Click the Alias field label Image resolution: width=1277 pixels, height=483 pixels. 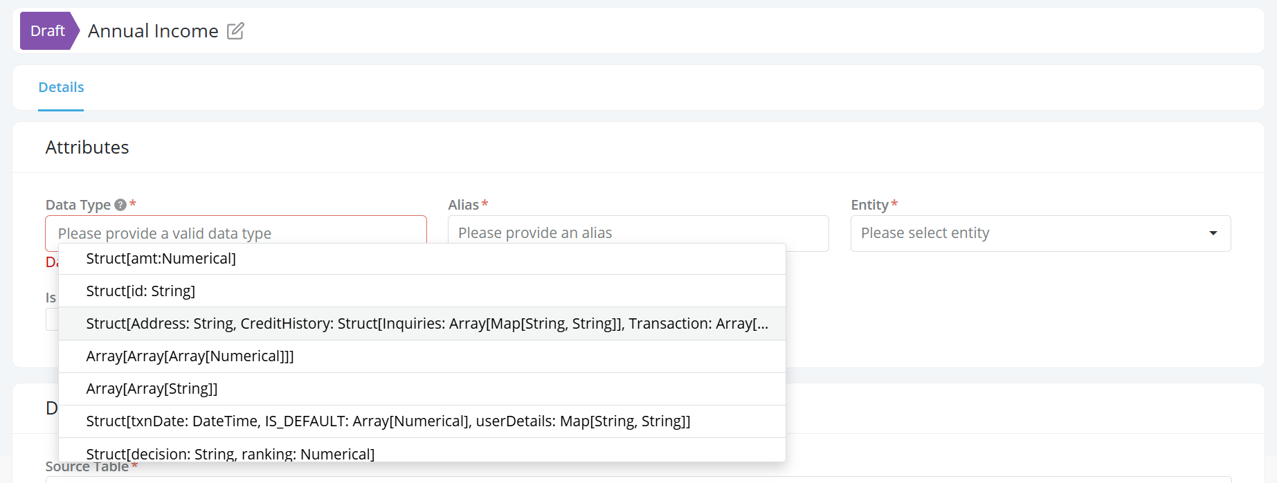coord(463,205)
